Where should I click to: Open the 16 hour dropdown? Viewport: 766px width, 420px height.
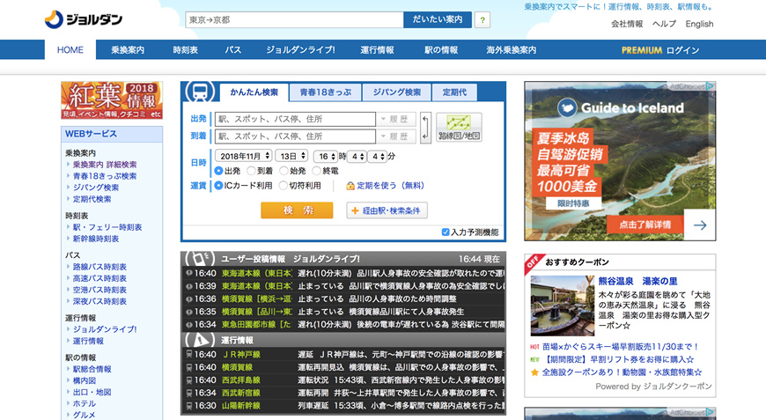coord(326,156)
